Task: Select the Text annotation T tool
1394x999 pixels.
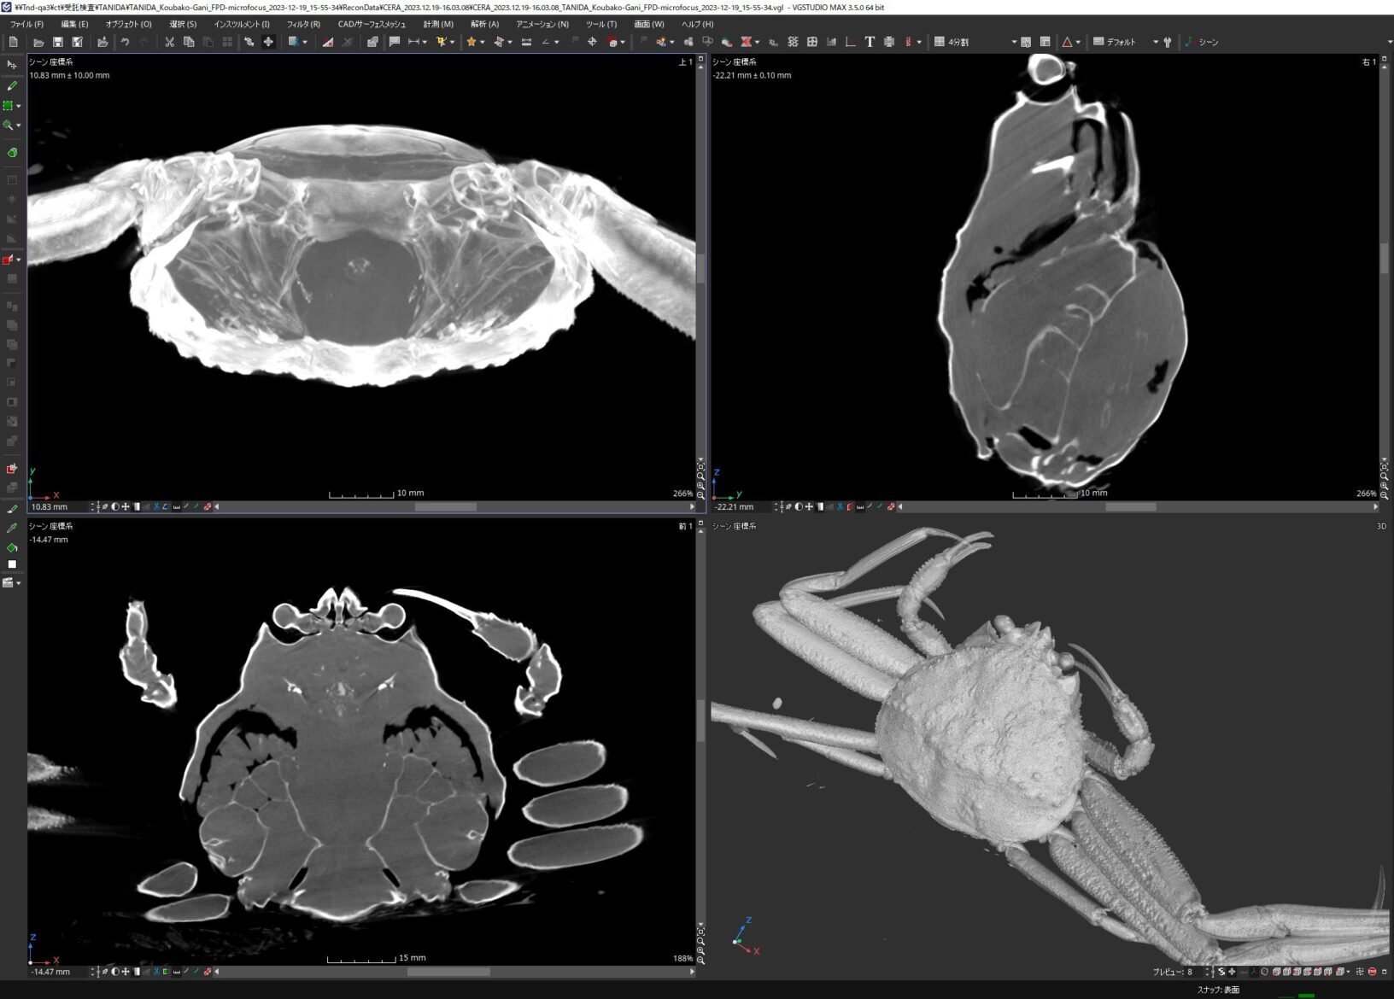Action: click(870, 42)
